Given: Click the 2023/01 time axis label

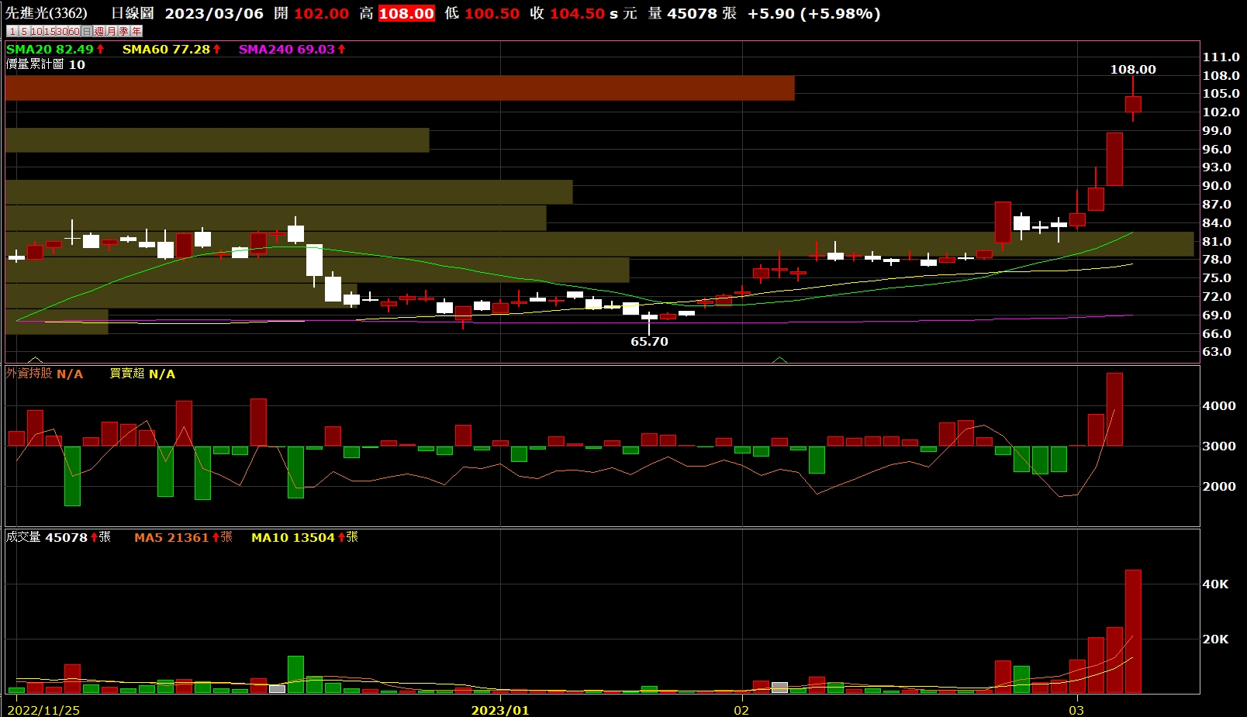Looking at the screenshot, I should click(500, 710).
